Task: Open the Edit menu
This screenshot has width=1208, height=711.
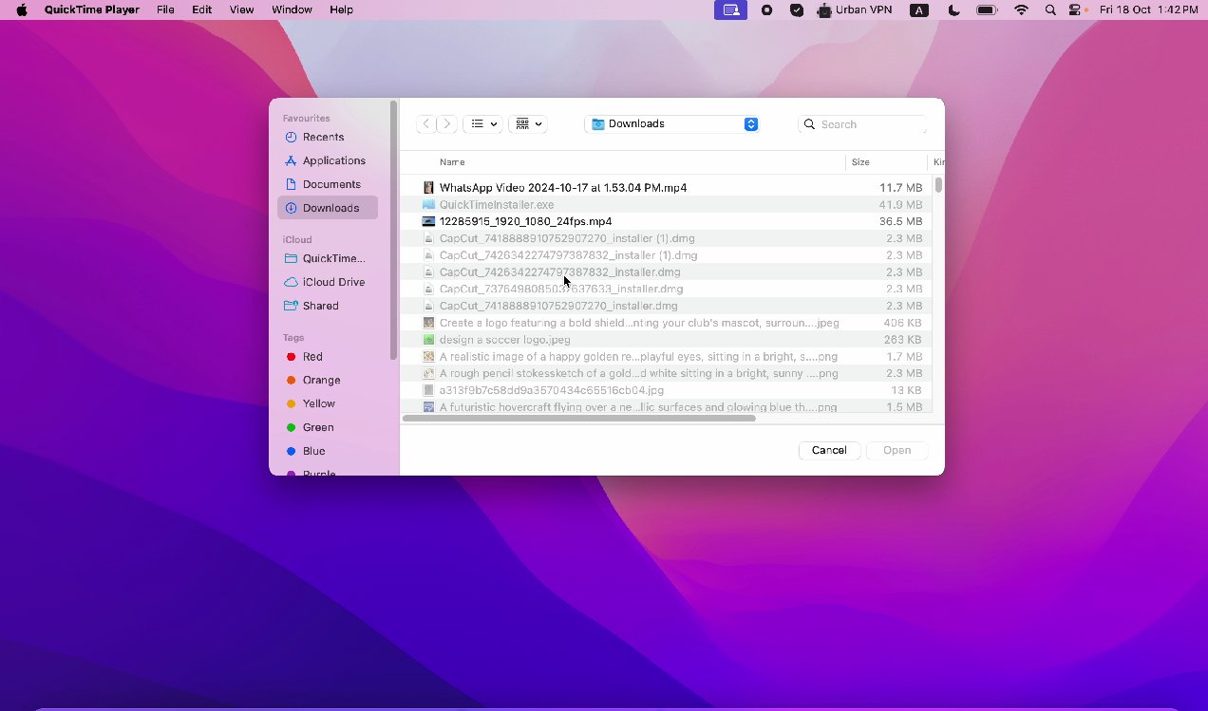Action: [202, 9]
